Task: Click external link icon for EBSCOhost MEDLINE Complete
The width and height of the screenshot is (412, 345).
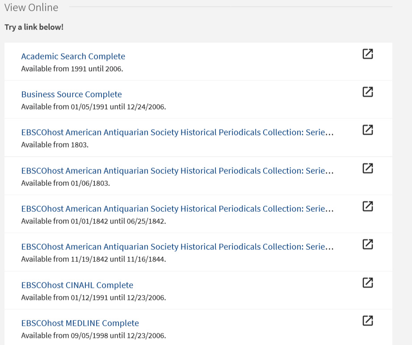Action: pos(367,320)
